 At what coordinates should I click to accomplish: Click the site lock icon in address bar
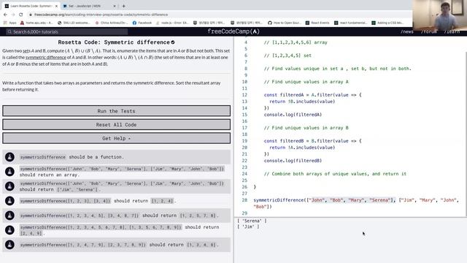(31, 15)
